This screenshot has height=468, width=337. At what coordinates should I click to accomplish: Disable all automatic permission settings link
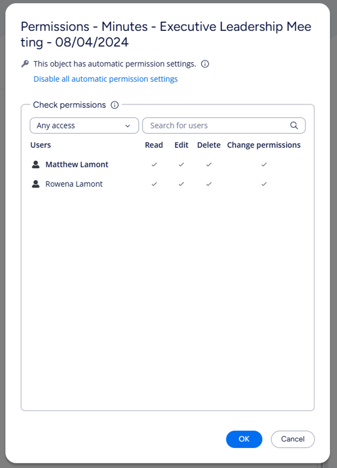(x=106, y=79)
